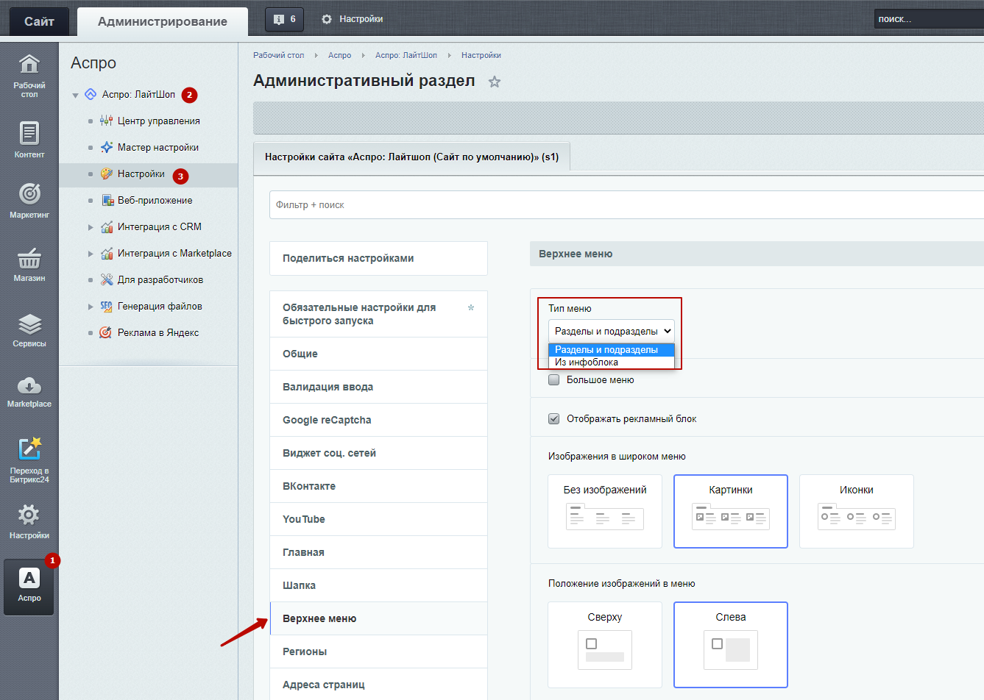
Task: Open the ВКонтакте settings section
Action: (378, 486)
